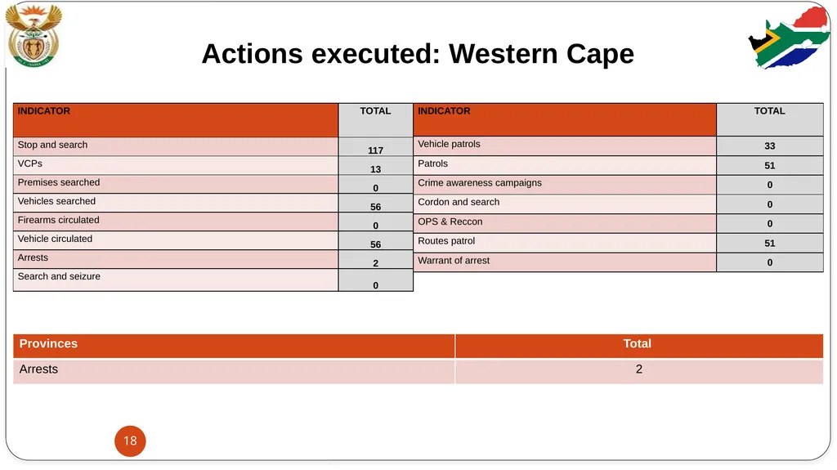Click the South African coat of arms emblem
This screenshot has height=470, width=837.
pyautogui.click(x=34, y=35)
